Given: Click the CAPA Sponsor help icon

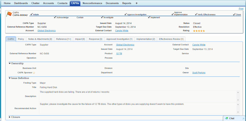Looking at the screenshot, I should point(34,73).
